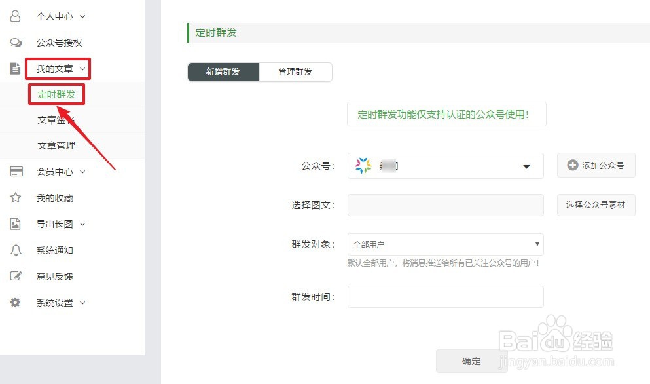The image size is (650, 384).
Task: Click the 我的收藏 star icon
Action: click(x=16, y=198)
